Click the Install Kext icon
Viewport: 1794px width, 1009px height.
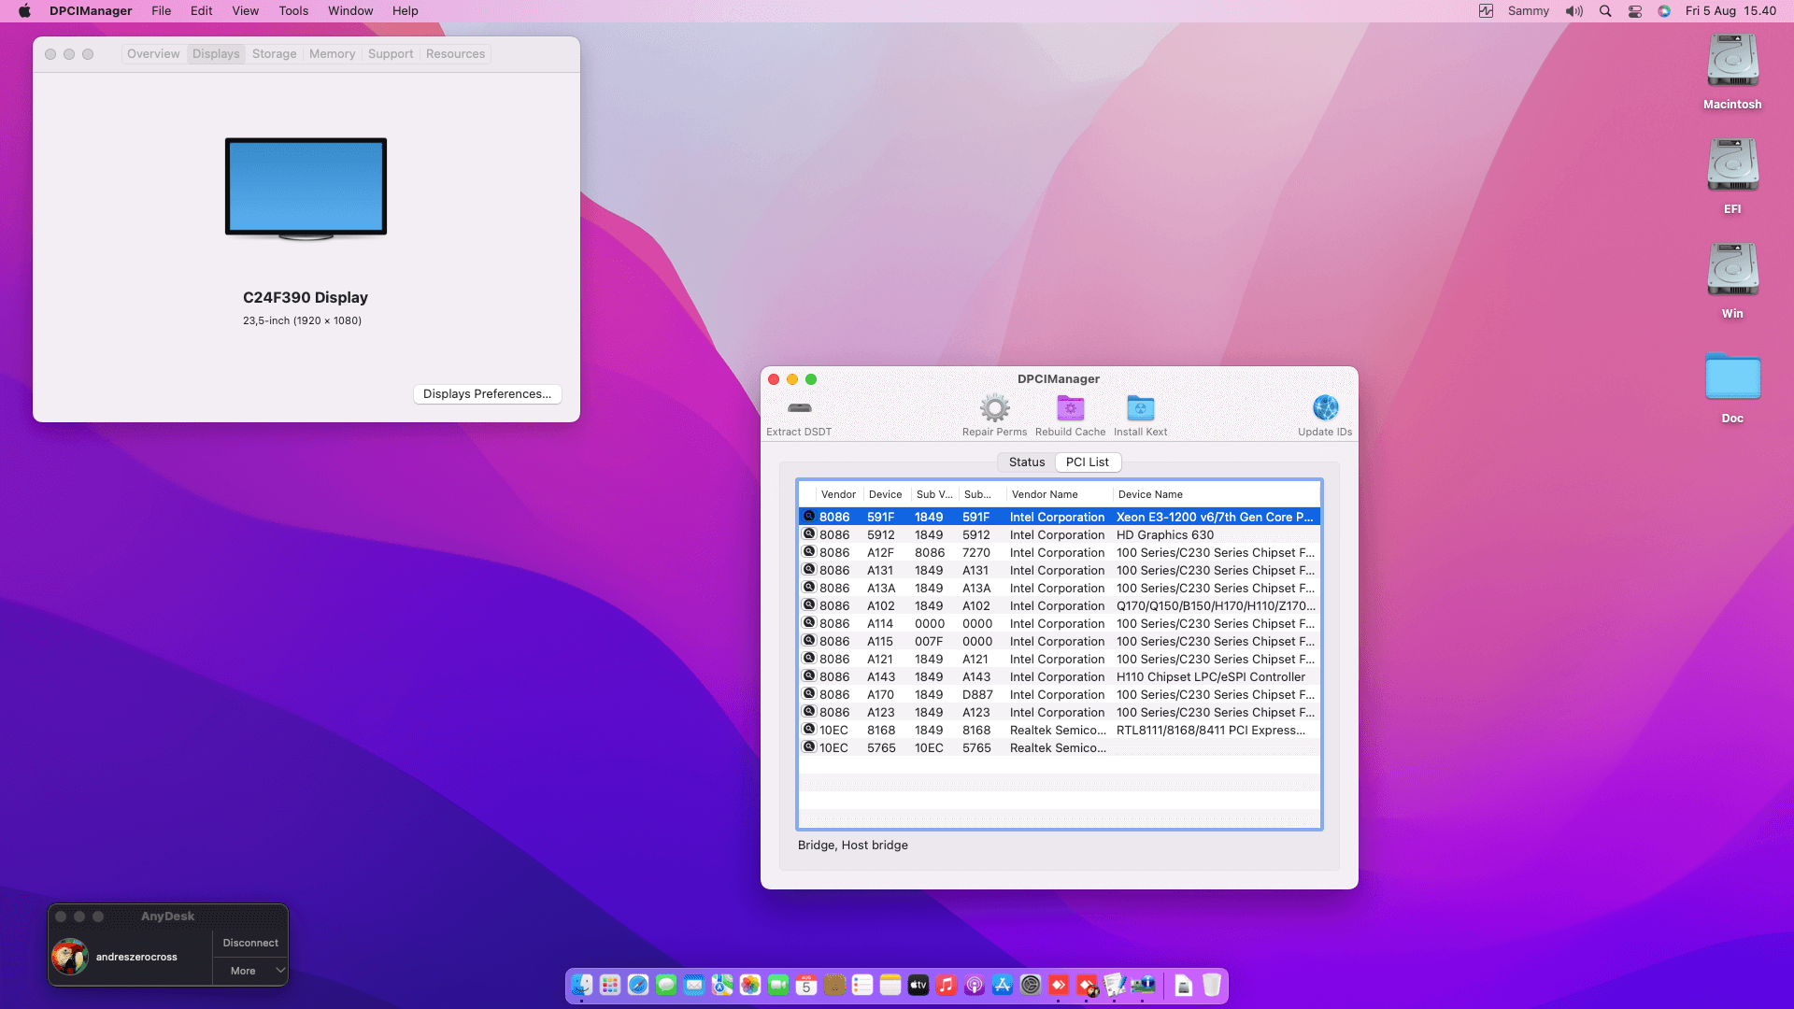(x=1140, y=408)
